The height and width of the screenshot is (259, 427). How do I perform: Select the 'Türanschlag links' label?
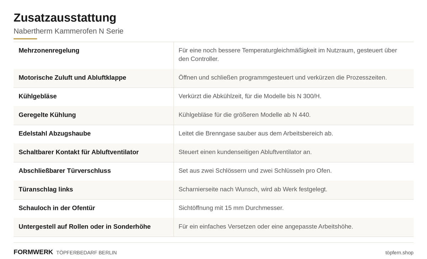point(46,189)
